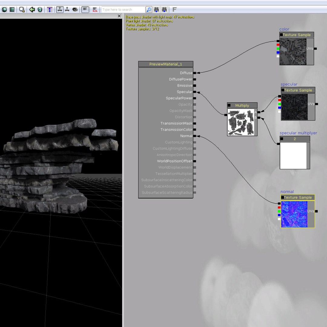Viewport: 327px width, 327px height.
Task: Select the cube preview primitive icon
Action: pyautogui.click(x=12, y=10)
